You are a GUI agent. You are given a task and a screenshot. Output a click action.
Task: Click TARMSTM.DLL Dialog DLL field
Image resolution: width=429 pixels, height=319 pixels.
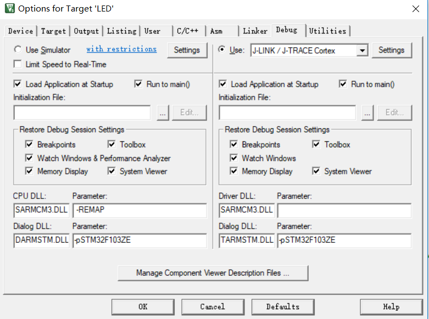(x=247, y=240)
